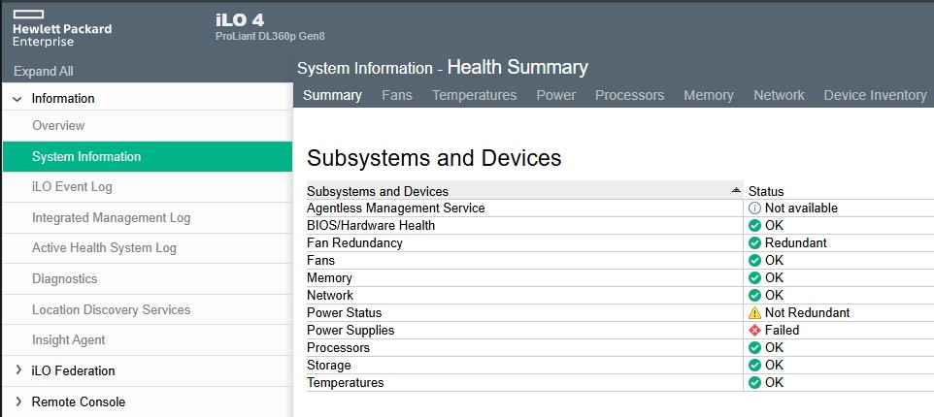Click the info icon beside Not available
Viewport: 934px width, 417px height.
[754, 208]
